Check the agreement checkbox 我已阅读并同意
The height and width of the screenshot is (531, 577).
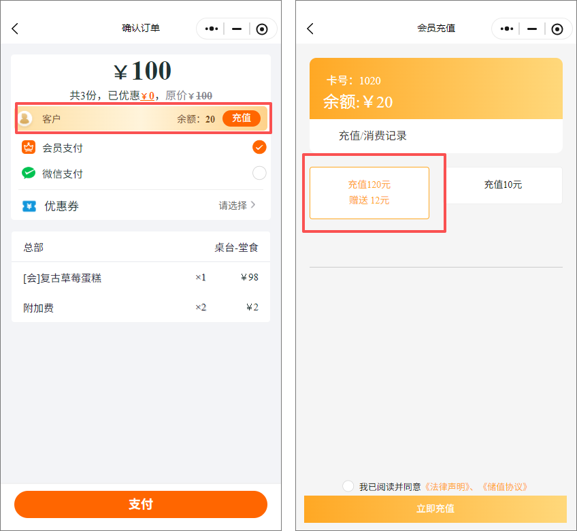pyautogui.click(x=348, y=486)
